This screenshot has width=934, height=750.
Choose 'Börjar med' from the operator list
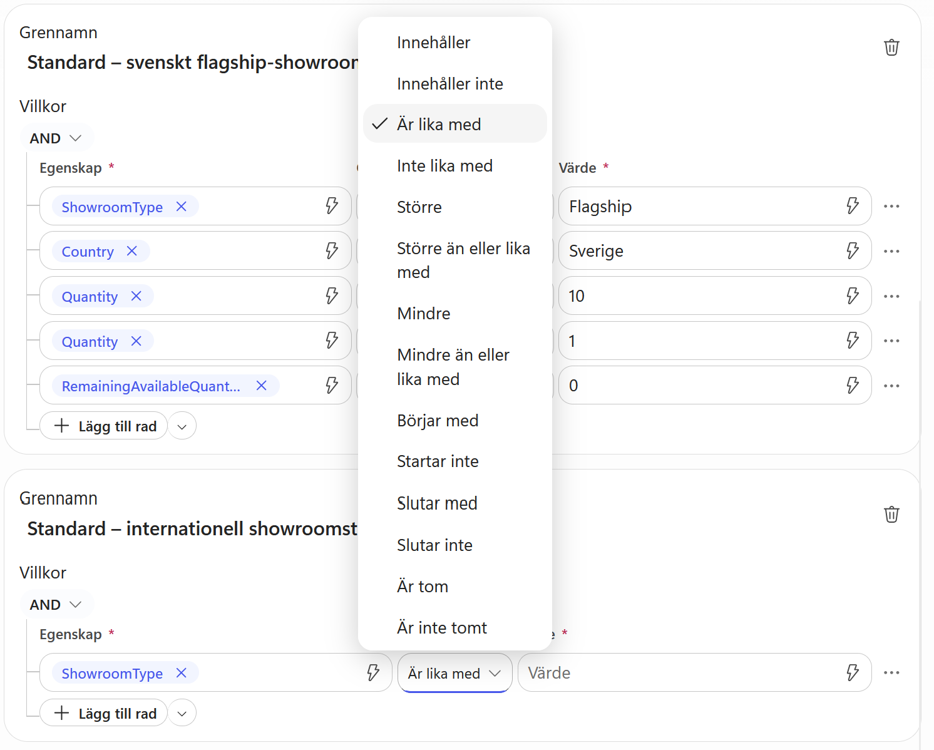pyautogui.click(x=455, y=421)
